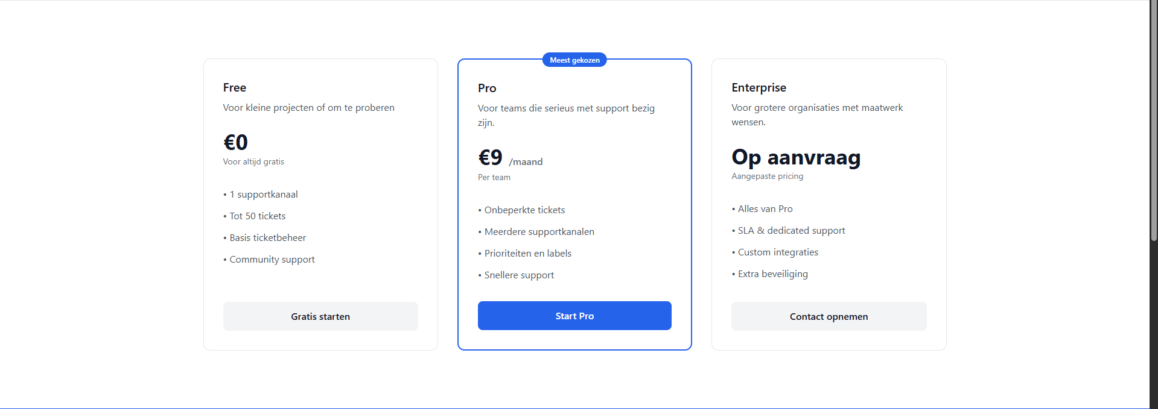The width and height of the screenshot is (1158, 409).
Task: Click the vertical page scrollbar thumb
Action: [1154, 120]
